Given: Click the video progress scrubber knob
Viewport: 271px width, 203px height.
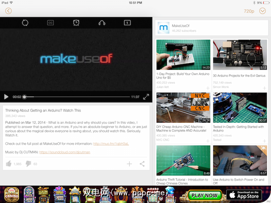Looking at the screenshot, I should tap(25, 97).
